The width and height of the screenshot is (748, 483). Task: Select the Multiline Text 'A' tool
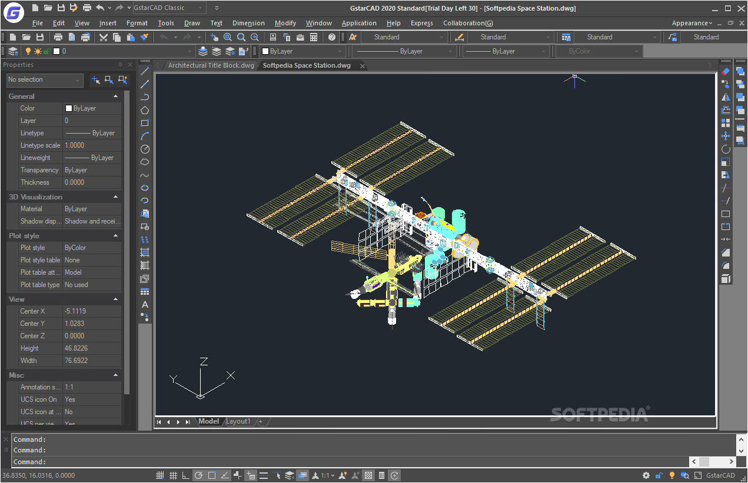pos(145,304)
